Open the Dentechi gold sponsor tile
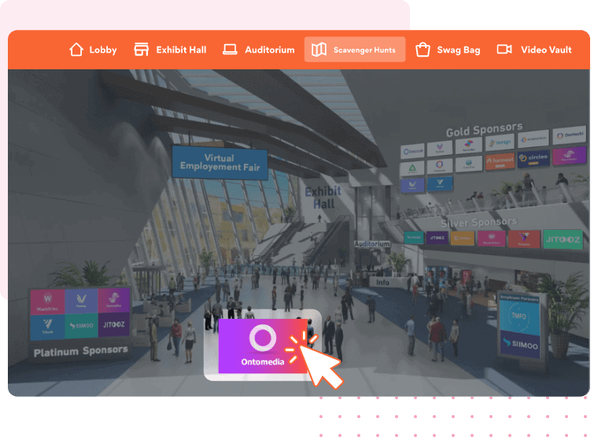This screenshot has height=441, width=598. pyautogui.click(x=568, y=137)
